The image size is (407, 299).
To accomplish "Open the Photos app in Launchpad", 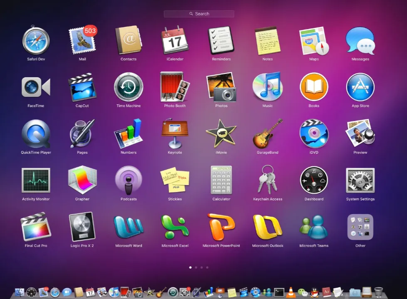I will pos(221,87).
